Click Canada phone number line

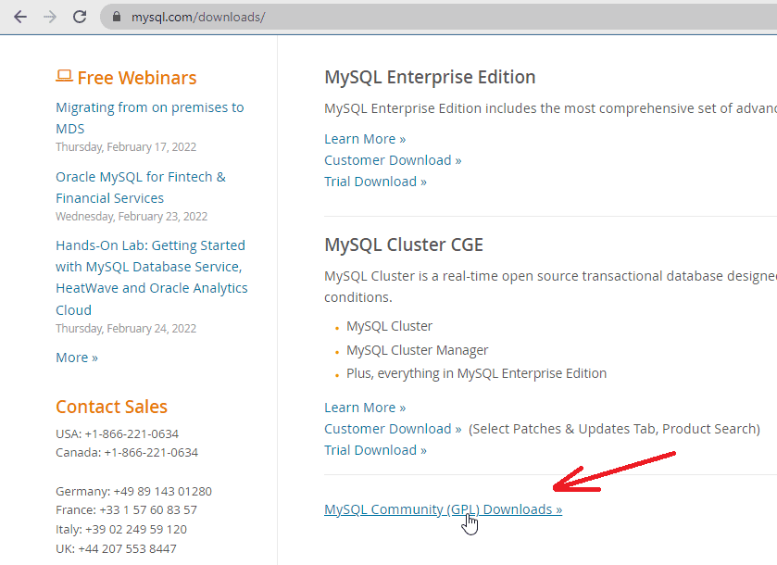pos(127,453)
